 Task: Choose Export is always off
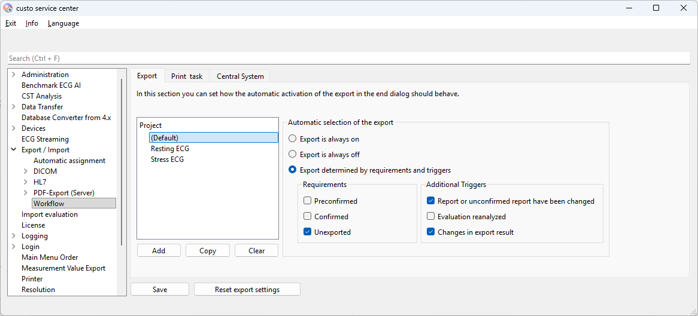click(293, 155)
